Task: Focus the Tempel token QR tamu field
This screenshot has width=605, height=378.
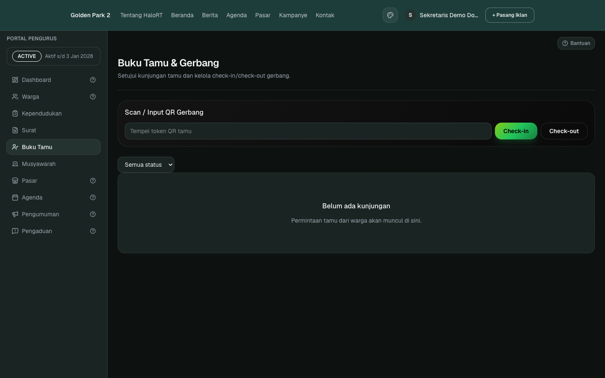Action: click(308, 131)
